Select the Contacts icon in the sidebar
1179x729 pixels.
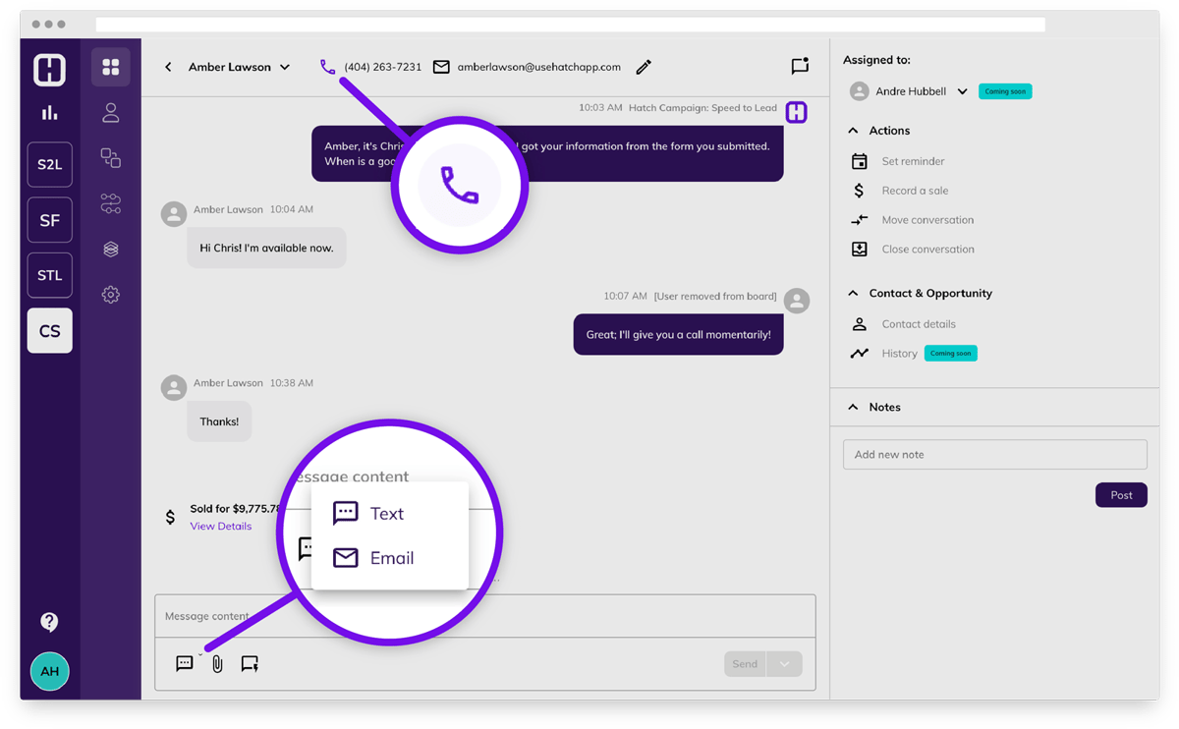click(110, 112)
